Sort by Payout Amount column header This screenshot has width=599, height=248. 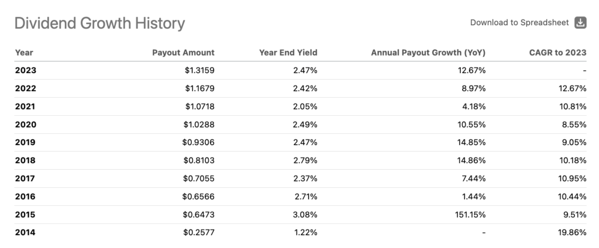183,52
